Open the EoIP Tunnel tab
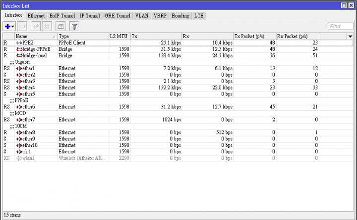 point(62,16)
